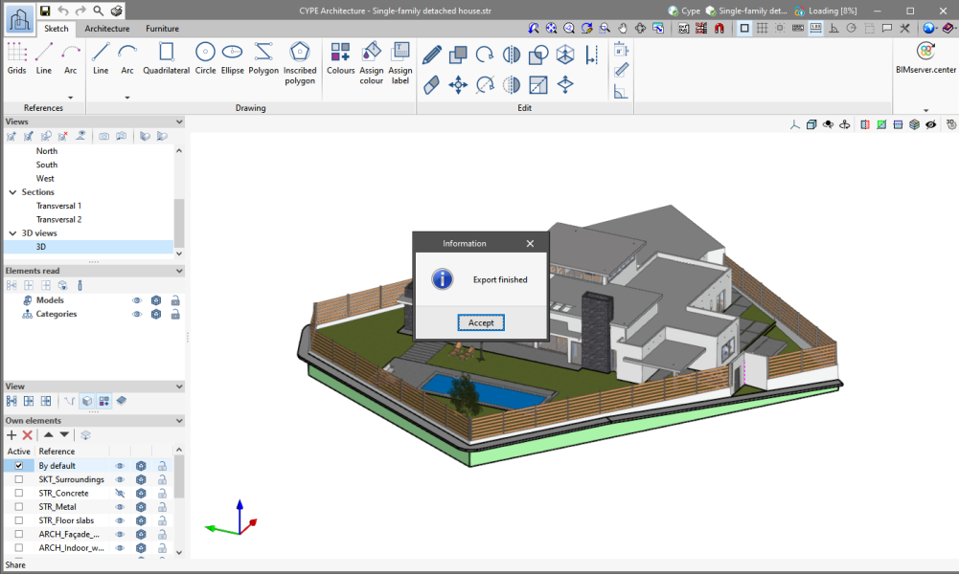Delete element with the red X icon
The image size is (959, 574).
28,435
